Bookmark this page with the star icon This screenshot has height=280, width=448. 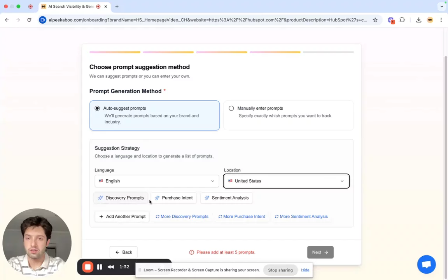pos(375,20)
